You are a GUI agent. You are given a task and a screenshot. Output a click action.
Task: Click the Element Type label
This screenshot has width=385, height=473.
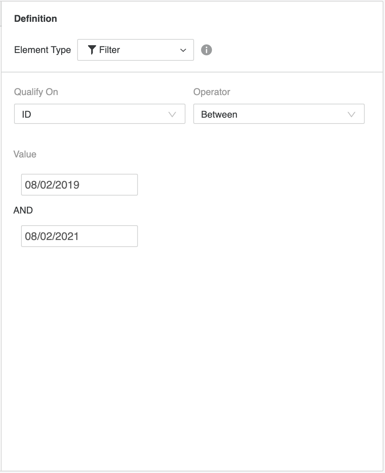click(x=42, y=50)
